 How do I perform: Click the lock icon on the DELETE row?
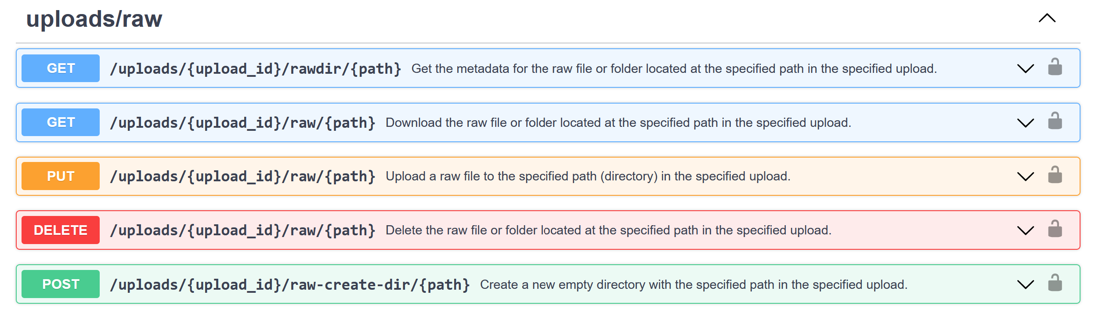pyautogui.click(x=1055, y=229)
